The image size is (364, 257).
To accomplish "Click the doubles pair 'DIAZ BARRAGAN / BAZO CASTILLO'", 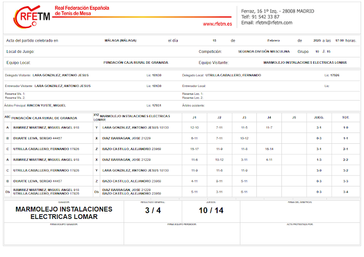I will pyautogui.click(x=132, y=192).
